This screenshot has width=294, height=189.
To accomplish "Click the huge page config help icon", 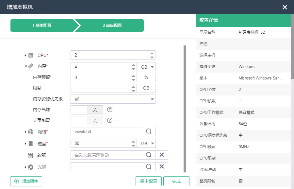I will [110, 120].
